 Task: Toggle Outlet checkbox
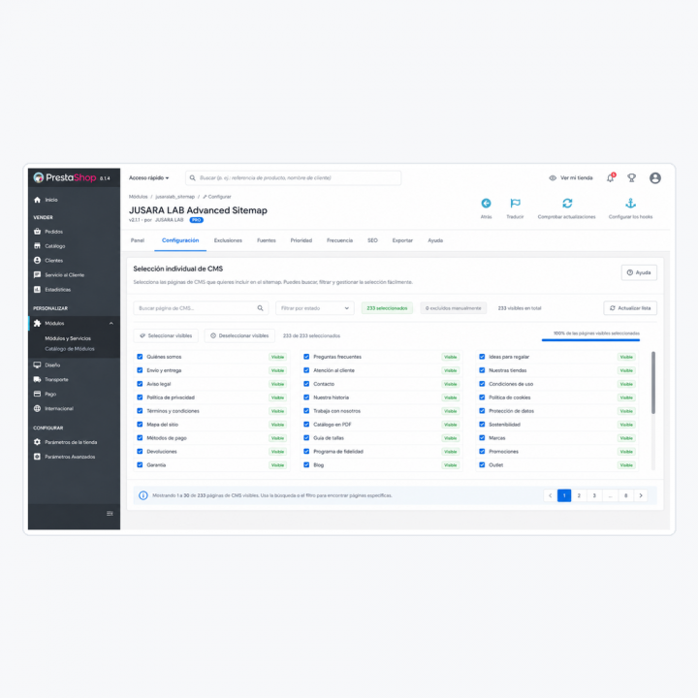pyautogui.click(x=482, y=464)
